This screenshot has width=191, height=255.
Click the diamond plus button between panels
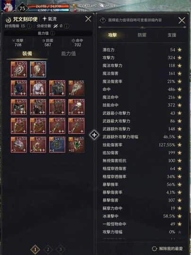(x=94, y=135)
